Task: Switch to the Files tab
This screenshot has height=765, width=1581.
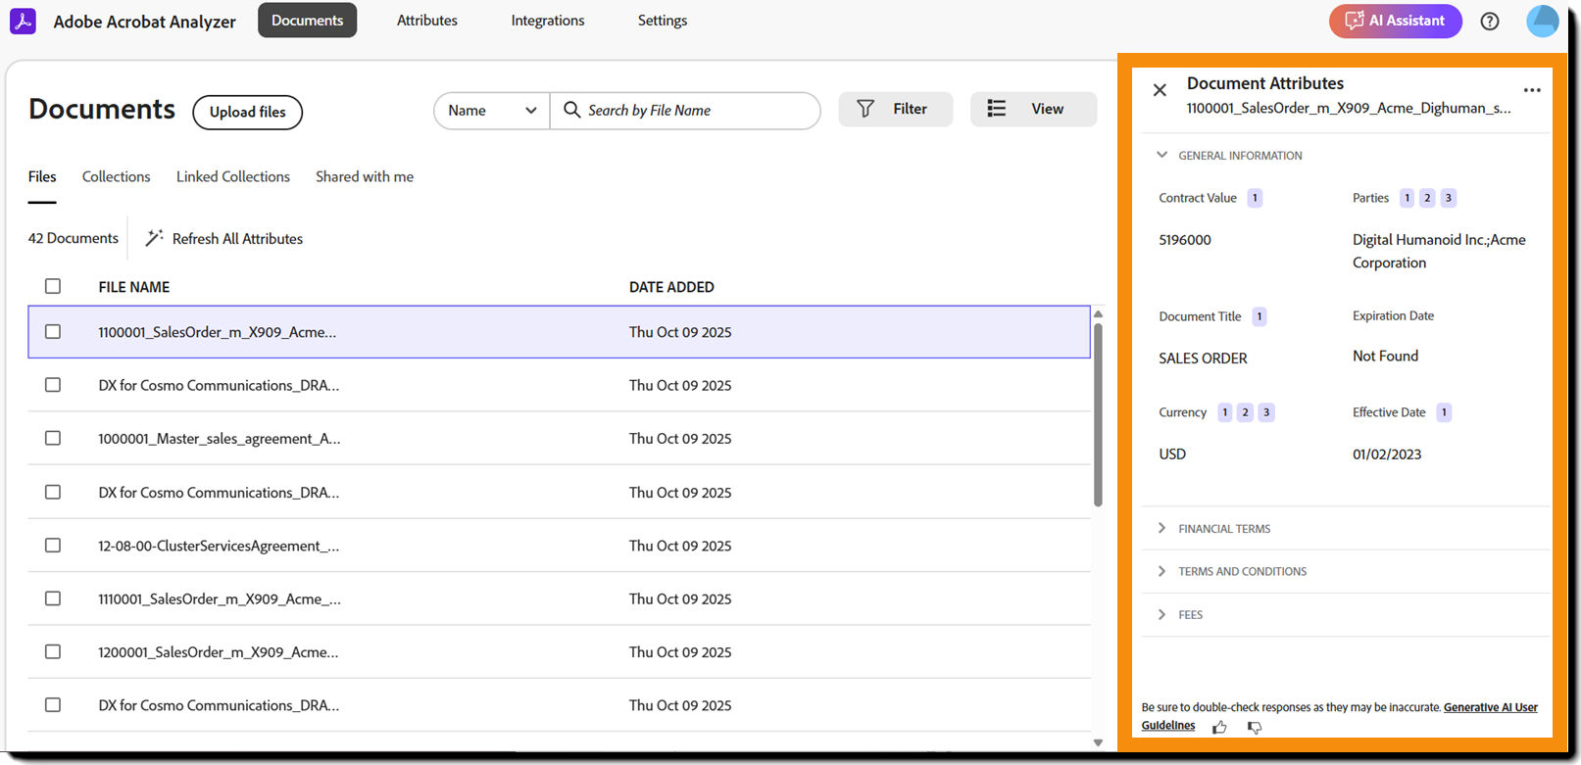Action: coord(42,177)
